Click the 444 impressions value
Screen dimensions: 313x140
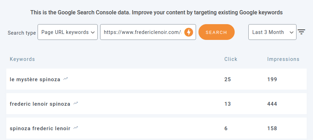coord(272,104)
